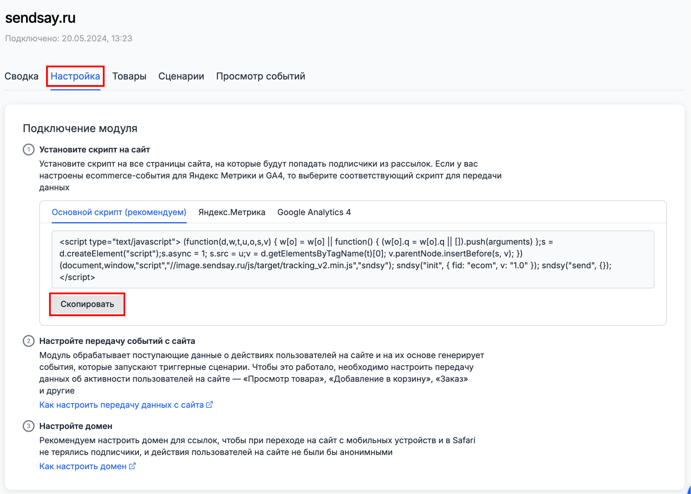Click the step 3 circle number icon
The height and width of the screenshot is (494, 691).
[28, 426]
